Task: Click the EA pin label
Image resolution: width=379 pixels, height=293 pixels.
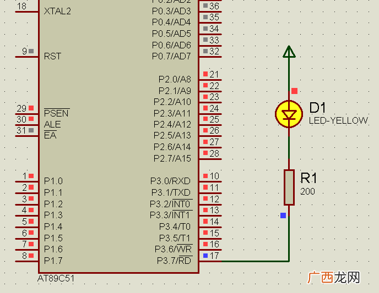Action: [x=50, y=135]
